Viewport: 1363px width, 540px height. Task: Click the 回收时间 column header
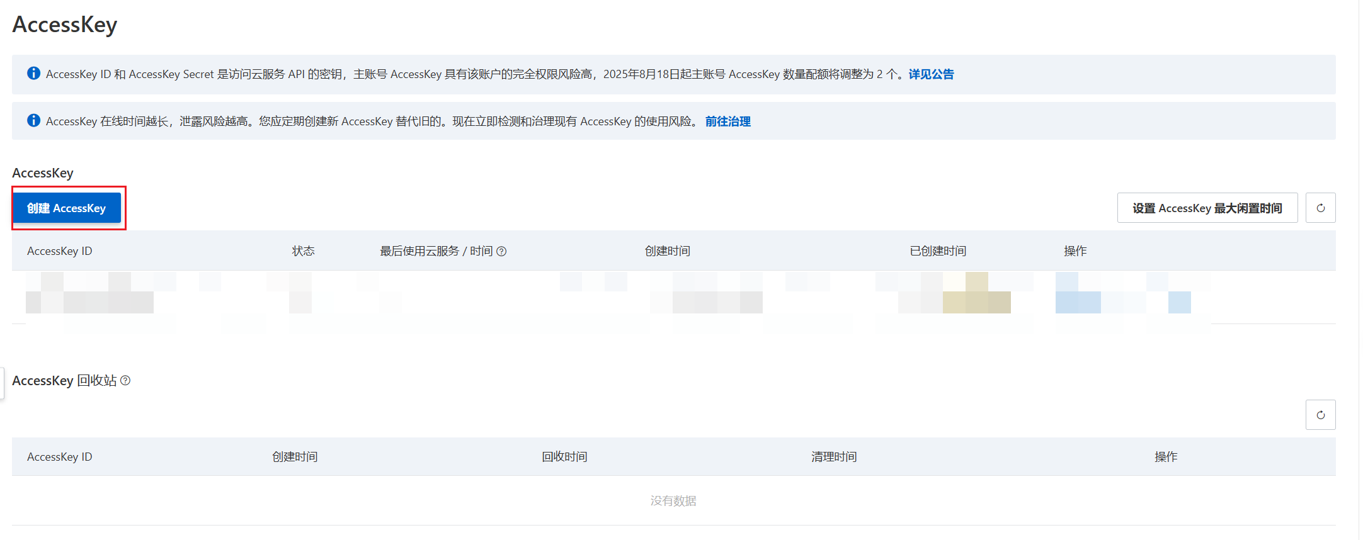pos(564,457)
